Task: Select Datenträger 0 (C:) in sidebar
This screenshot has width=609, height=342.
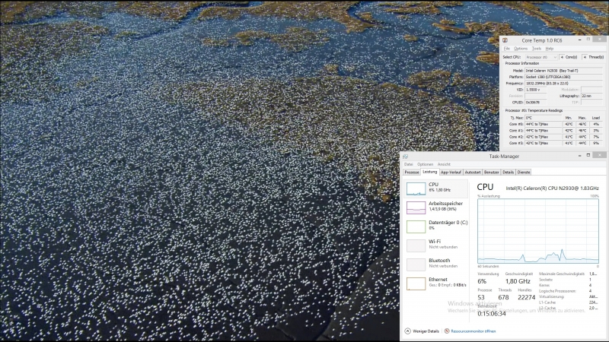Action: click(436, 226)
